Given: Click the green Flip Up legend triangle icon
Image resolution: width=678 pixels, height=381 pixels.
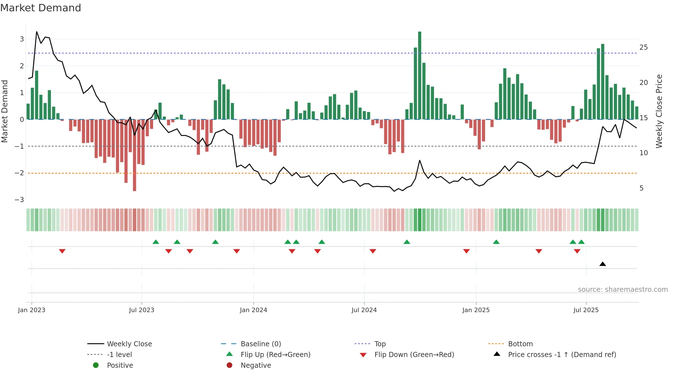Looking at the screenshot, I should (230, 354).
